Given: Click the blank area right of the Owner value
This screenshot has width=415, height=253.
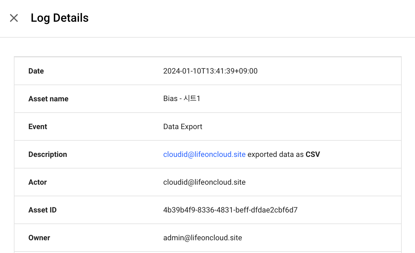Looking at the screenshot, I should pos(321,238).
